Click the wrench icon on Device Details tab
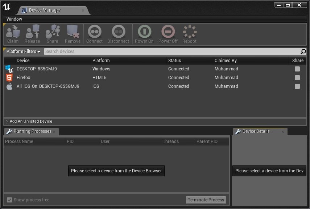Viewport: 310px width, 209px height. tap(237, 131)
